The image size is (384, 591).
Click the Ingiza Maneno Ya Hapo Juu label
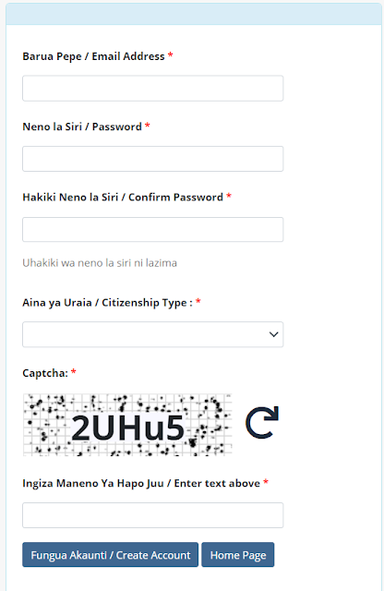(x=93, y=483)
